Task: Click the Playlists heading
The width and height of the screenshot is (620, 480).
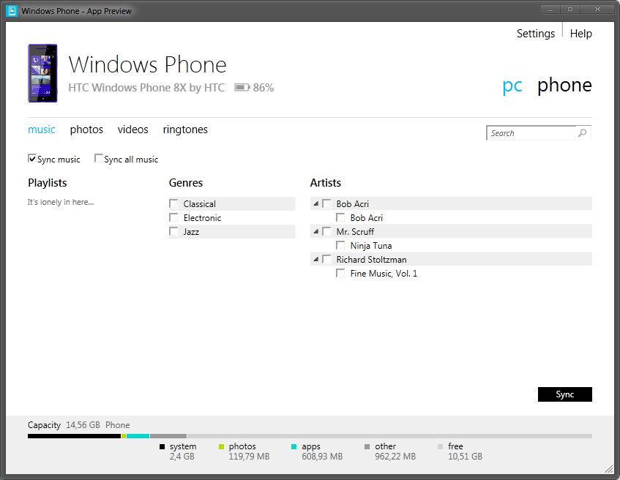Action: tap(48, 183)
